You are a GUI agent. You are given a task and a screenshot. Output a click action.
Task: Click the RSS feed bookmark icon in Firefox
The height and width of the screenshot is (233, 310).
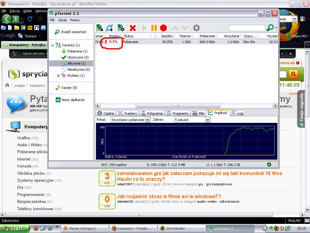(x=17, y=28)
